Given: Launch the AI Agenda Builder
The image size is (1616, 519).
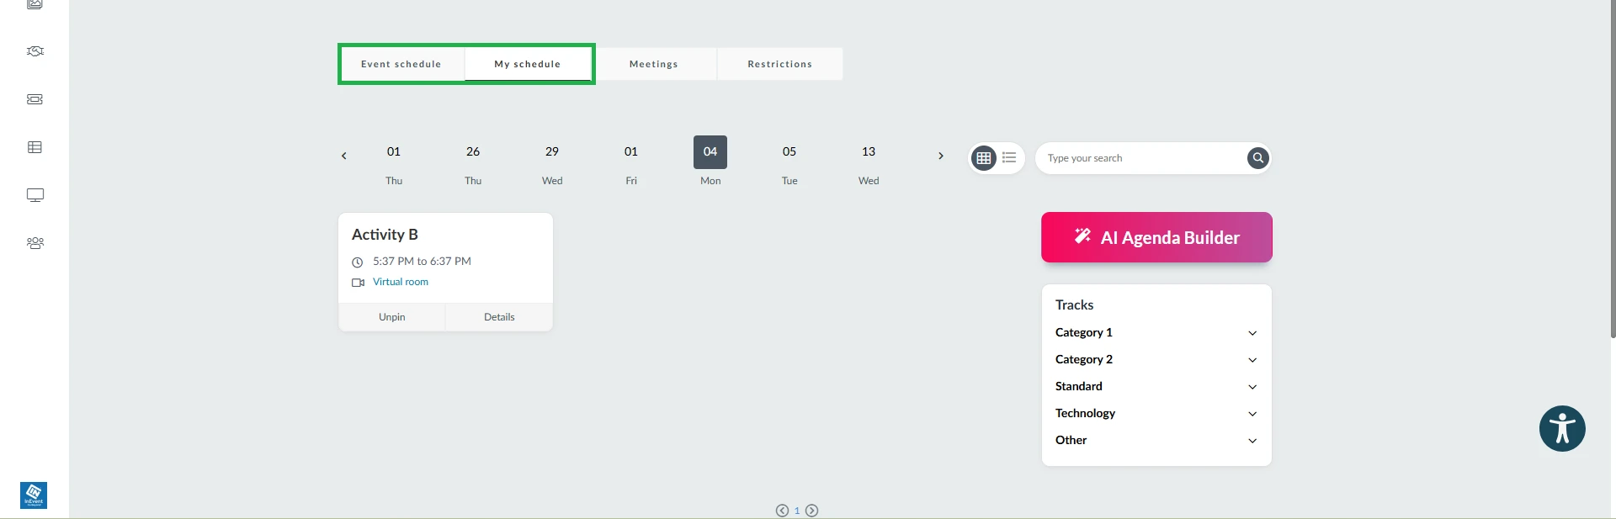Looking at the screenshot, I should [x=1156, y=237].
